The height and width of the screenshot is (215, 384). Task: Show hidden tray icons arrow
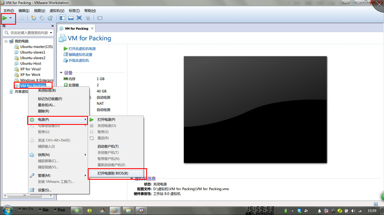coord(292,211)
